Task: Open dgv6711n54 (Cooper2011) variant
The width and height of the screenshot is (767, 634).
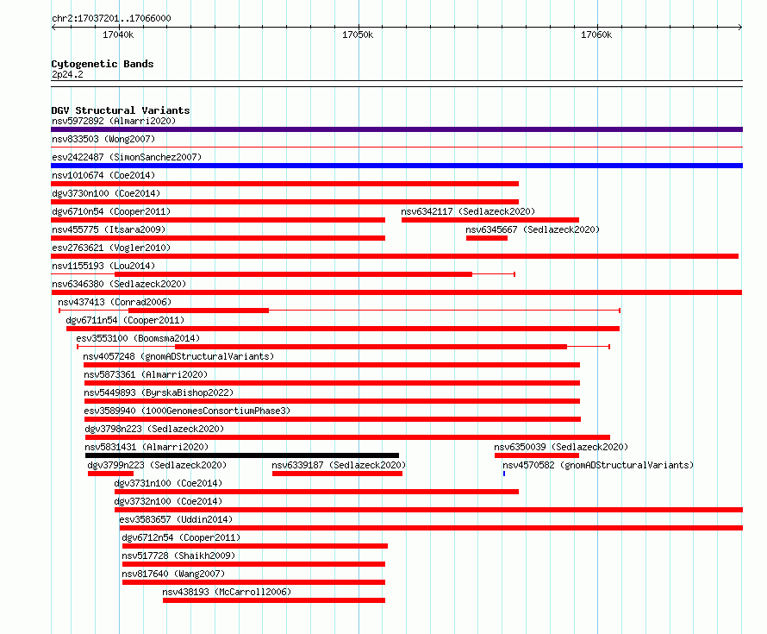Action: coord(125,320)
